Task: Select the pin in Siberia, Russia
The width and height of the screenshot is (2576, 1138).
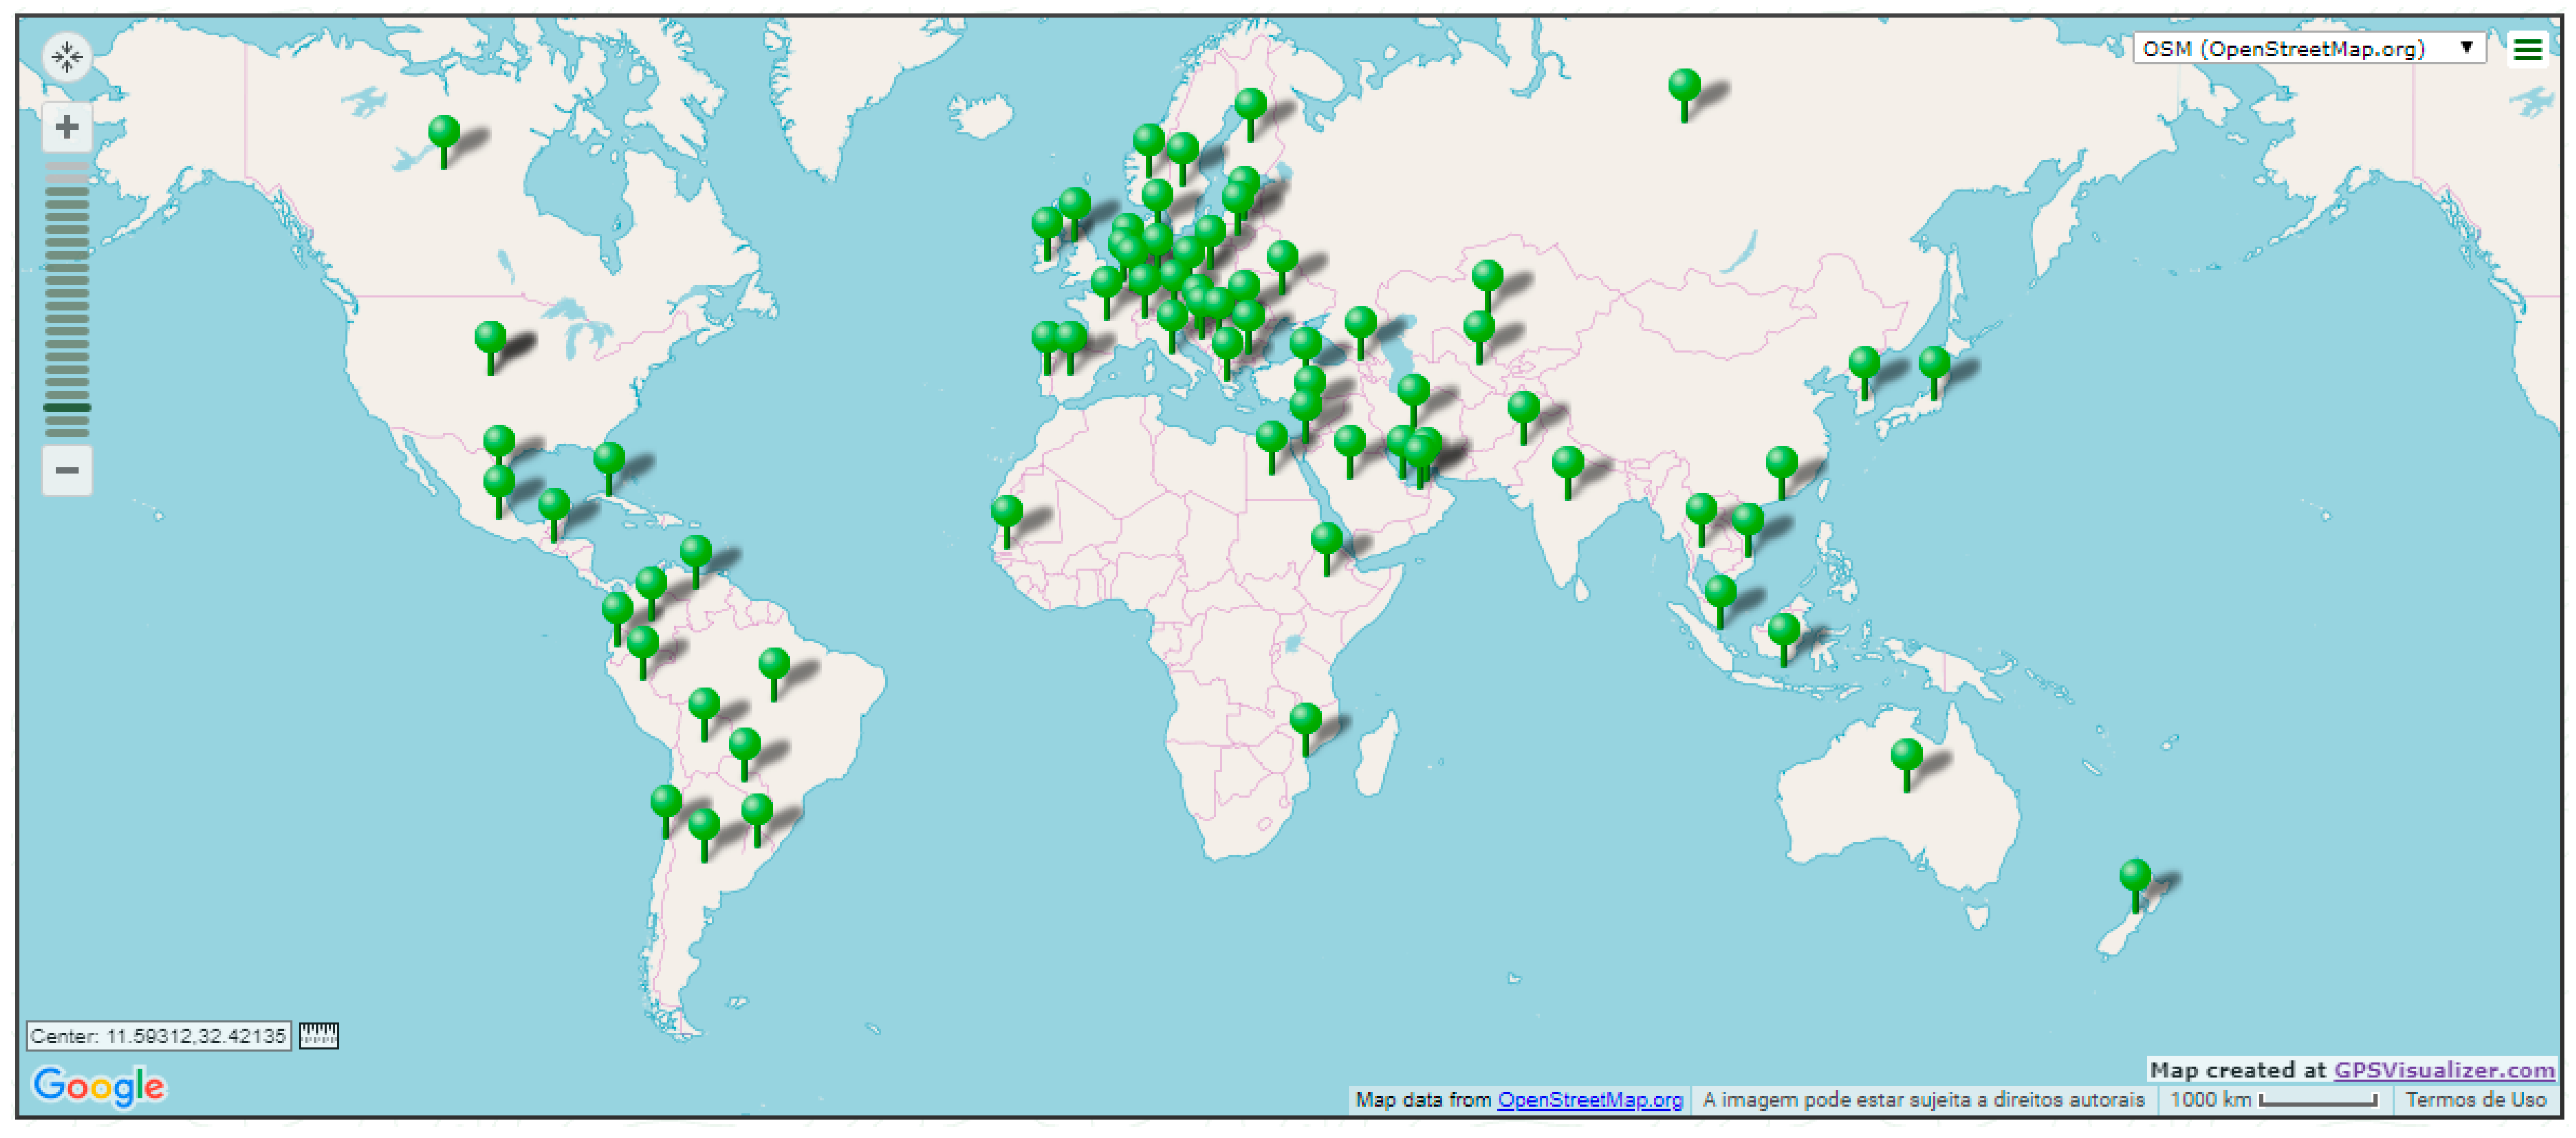Action: (1684, 87)
